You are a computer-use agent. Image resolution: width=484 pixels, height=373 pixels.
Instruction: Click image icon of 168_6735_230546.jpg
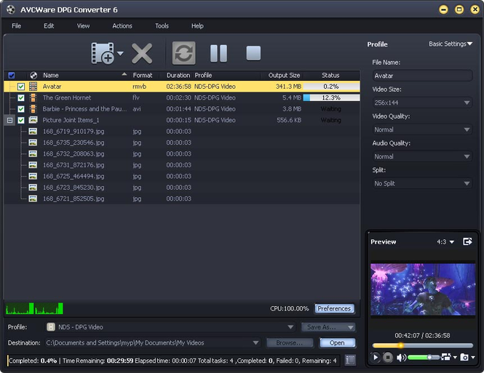coord(33,143)
